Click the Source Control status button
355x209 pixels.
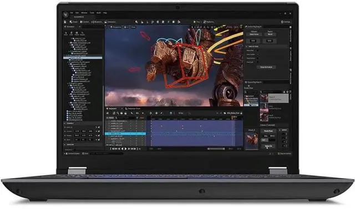pyautogui.click(x=285, y=154)
